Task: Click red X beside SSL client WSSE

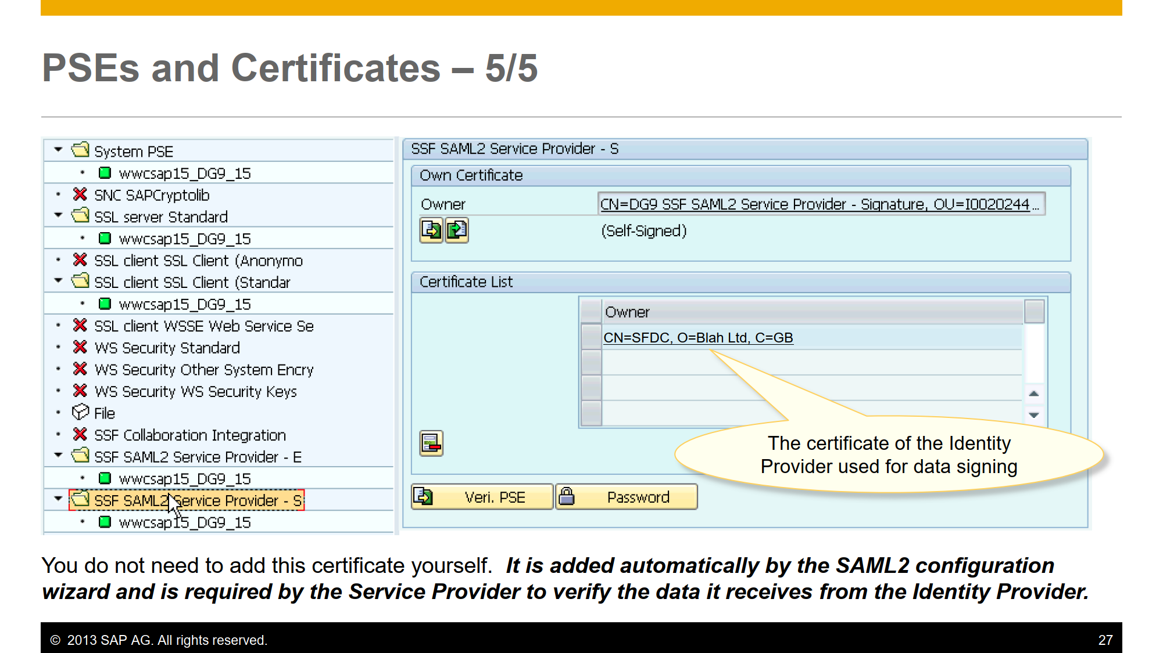Action: [x=80, y=325]
